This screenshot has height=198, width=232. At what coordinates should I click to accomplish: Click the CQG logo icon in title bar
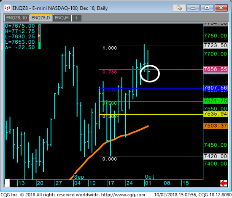tap(7, 8)
